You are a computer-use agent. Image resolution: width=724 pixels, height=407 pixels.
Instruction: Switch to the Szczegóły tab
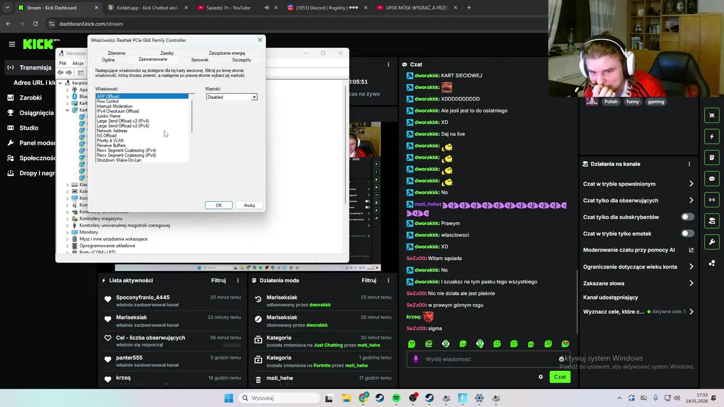pos(242,60)
